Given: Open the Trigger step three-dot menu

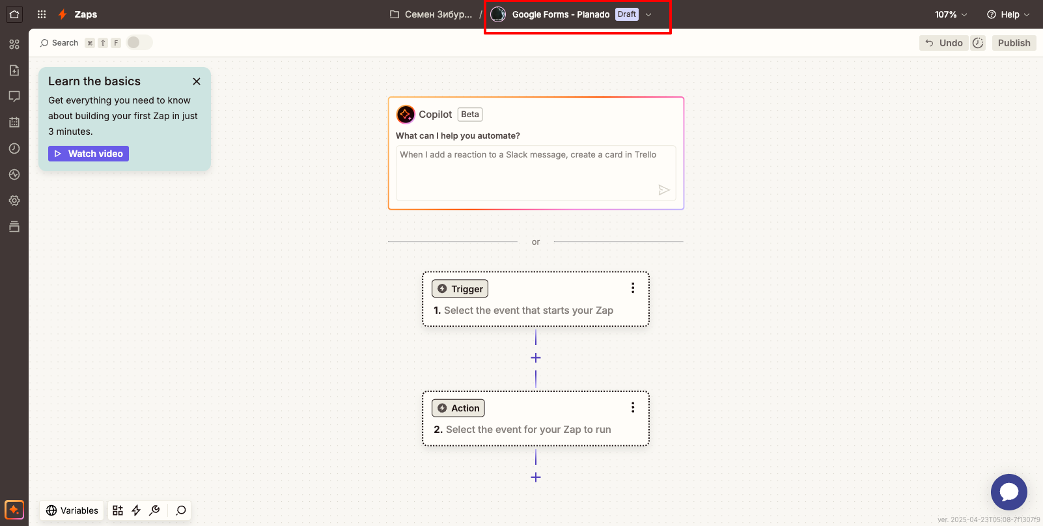Looking at the screenshot, I should [x=633, y=288].
